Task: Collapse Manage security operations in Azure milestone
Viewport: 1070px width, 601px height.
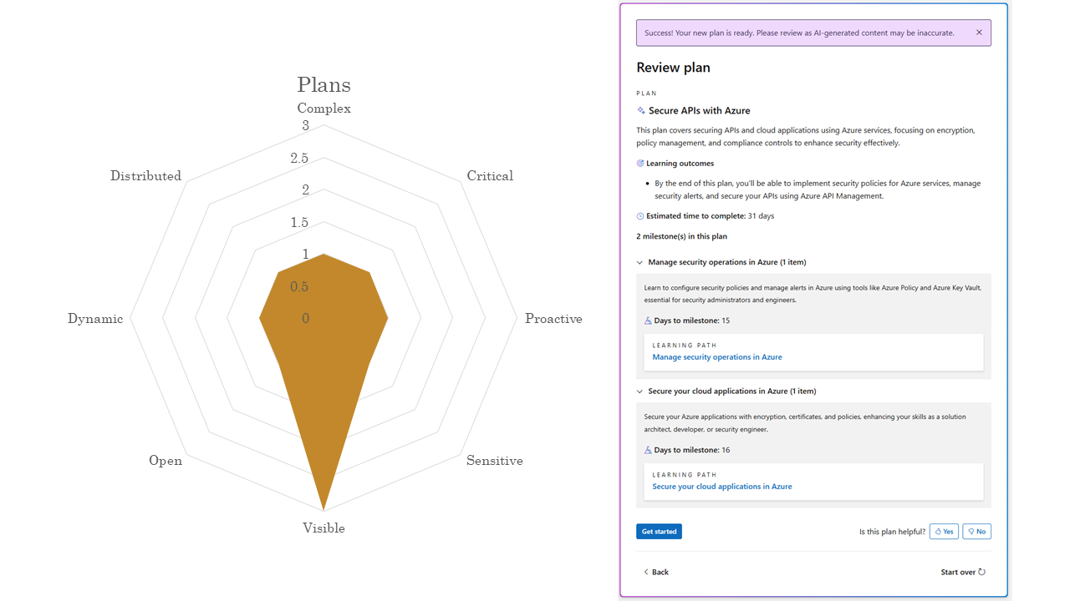Action: coord(639,262)
